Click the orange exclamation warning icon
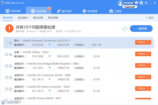 click(9, 28)
